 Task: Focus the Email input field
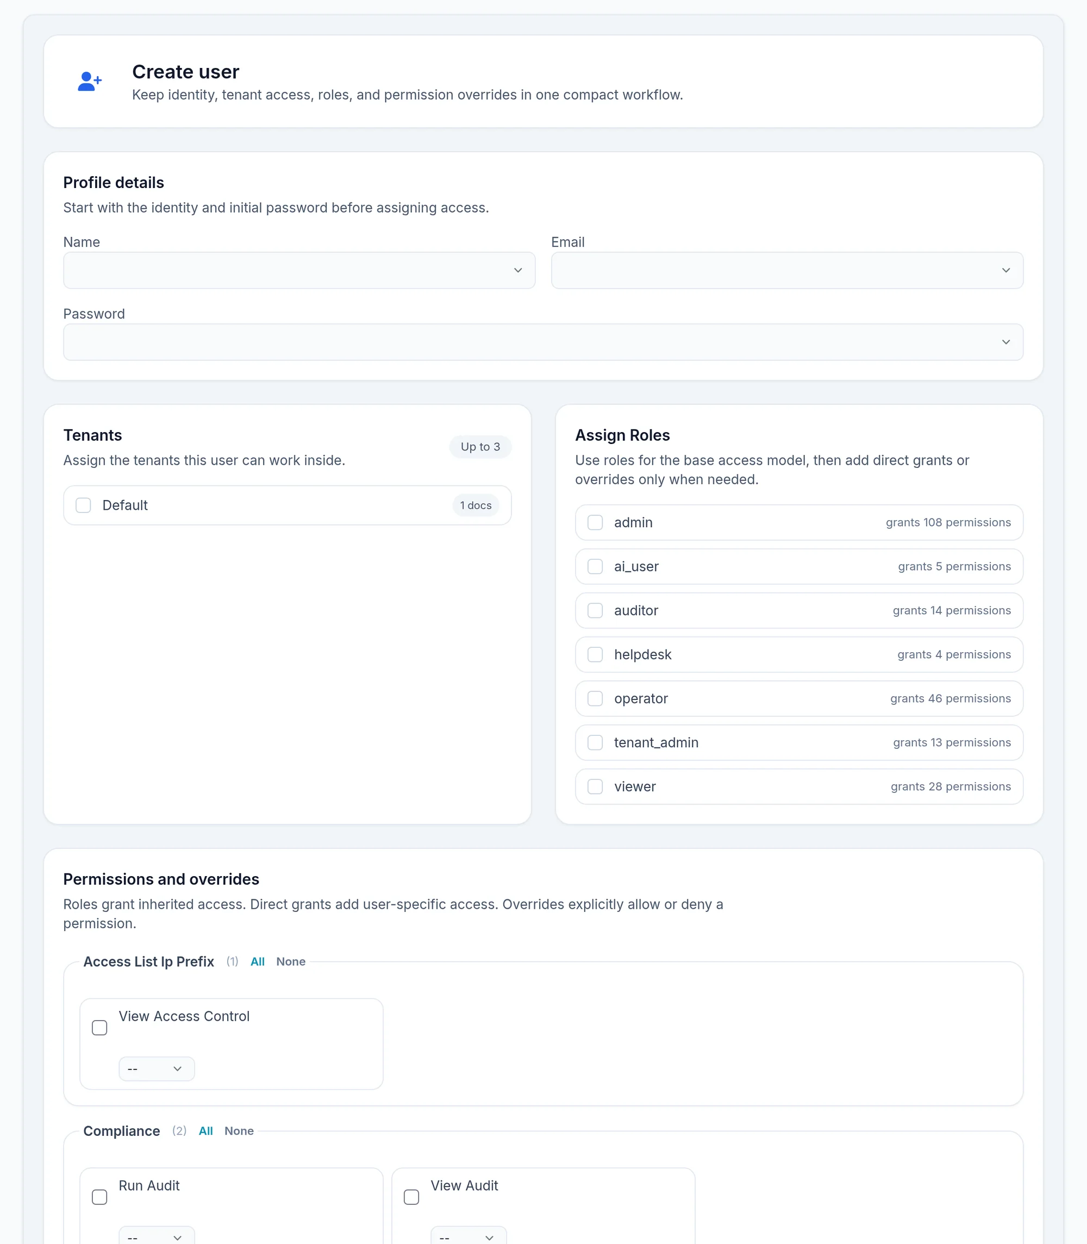[x=787, y=271]
